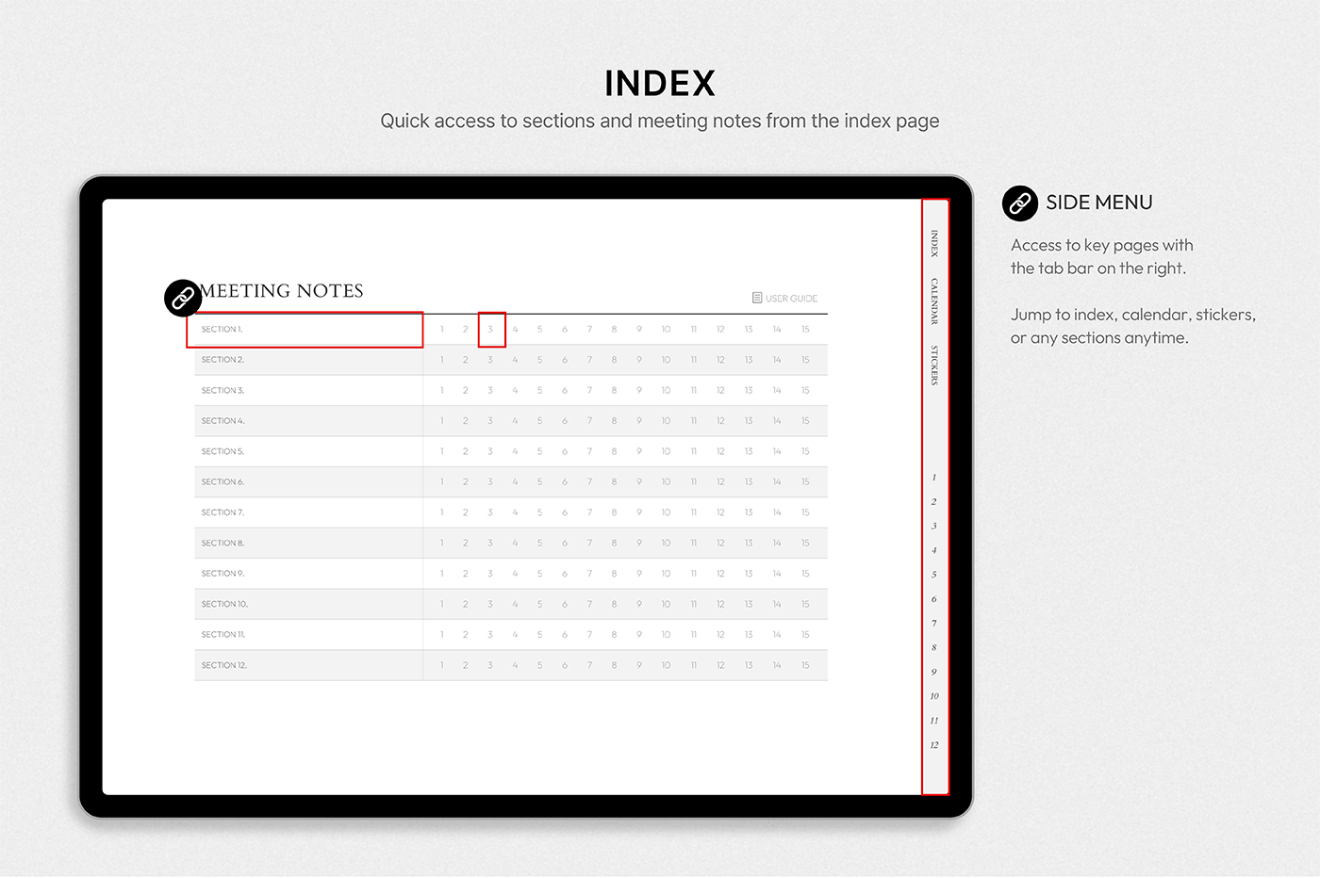Viewport: 1320px width, 878px height.
Task: Open meeting note 10 in Section 4 row
Action: pyautogui.click(x=666, y=421)
